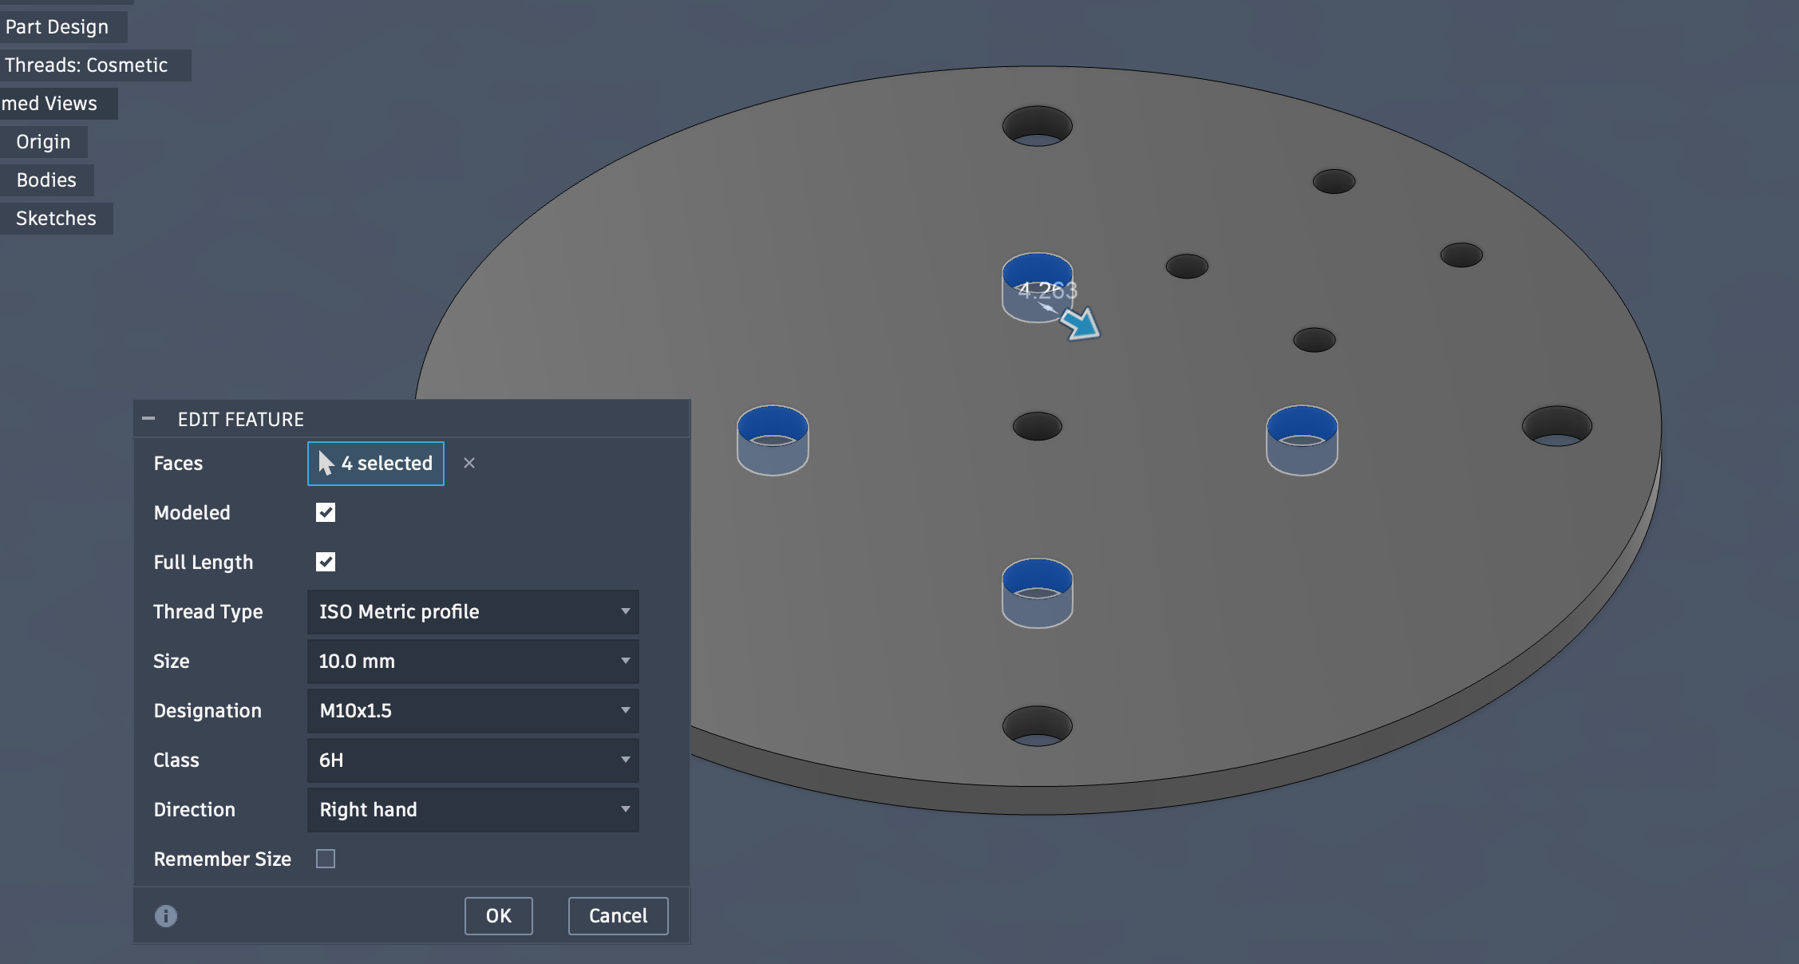Uncheck the Modeled checkbox
The image size is (1799, 964).
point(326,512)
